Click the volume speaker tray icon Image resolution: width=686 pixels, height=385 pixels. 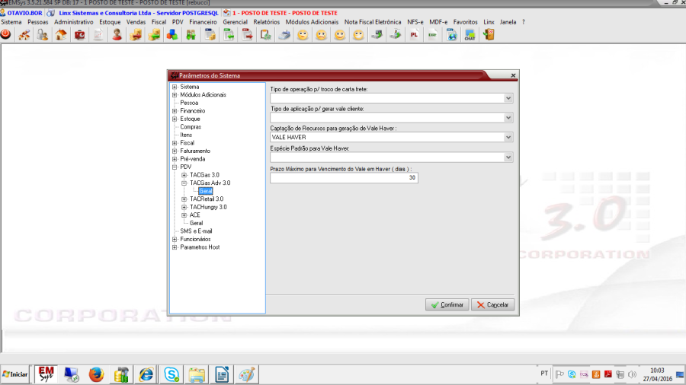click(632, 374)
